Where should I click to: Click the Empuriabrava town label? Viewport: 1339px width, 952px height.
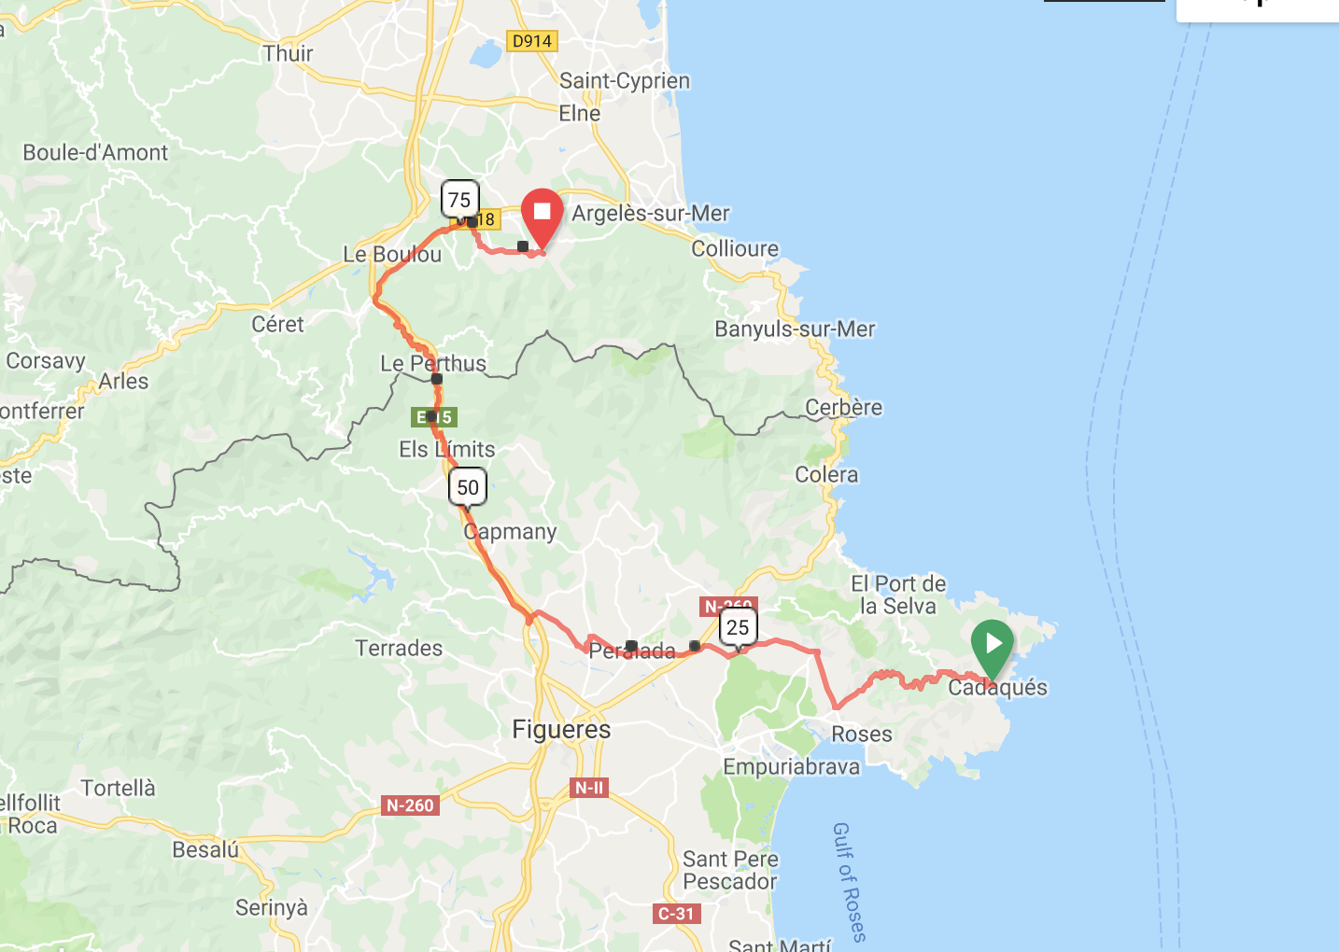tap(792, 767)
